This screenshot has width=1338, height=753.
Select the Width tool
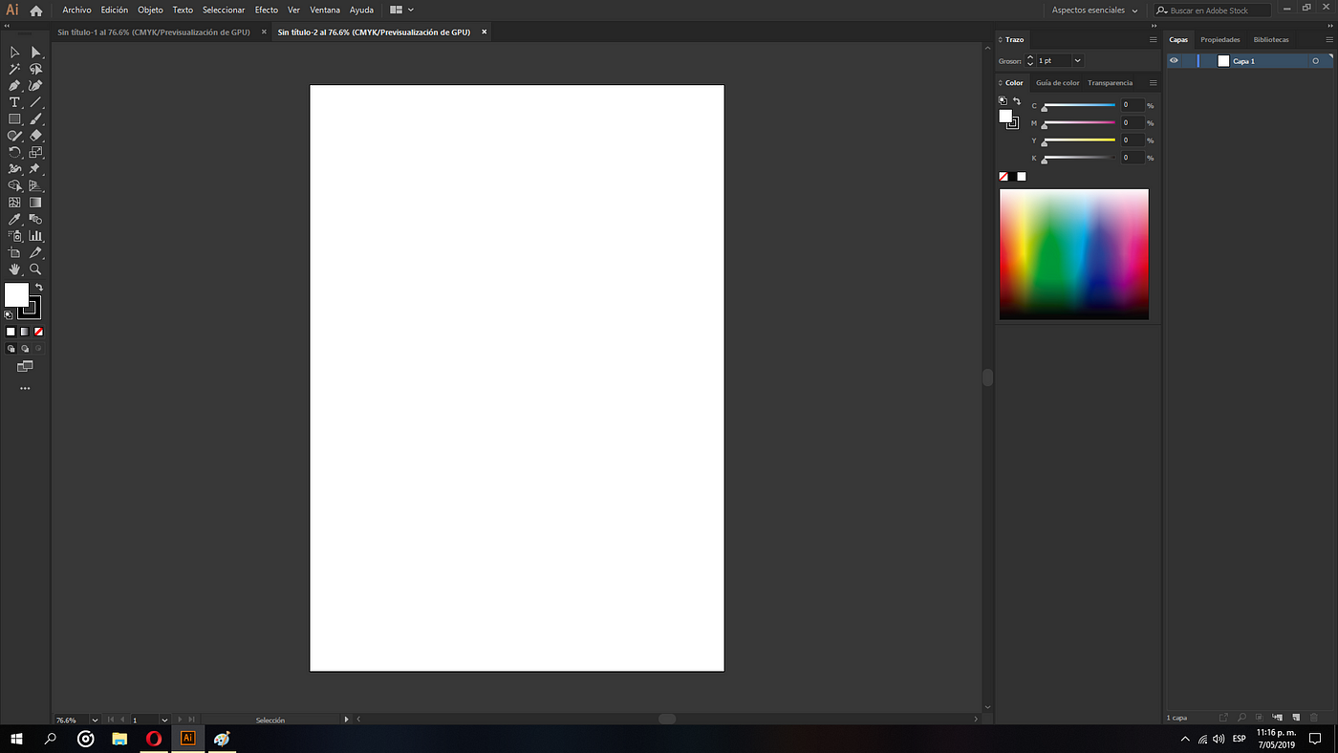(14, 169)
